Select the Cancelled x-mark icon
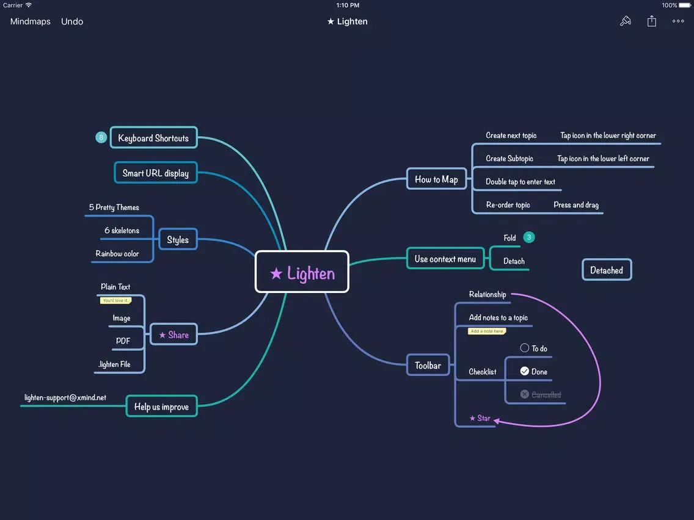This screenshot has width=694, height=520. (524, 394)
